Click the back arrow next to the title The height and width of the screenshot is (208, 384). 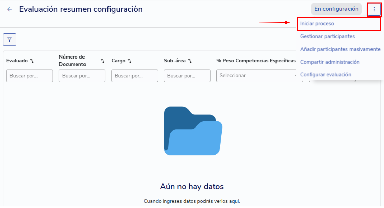point(9,9)
